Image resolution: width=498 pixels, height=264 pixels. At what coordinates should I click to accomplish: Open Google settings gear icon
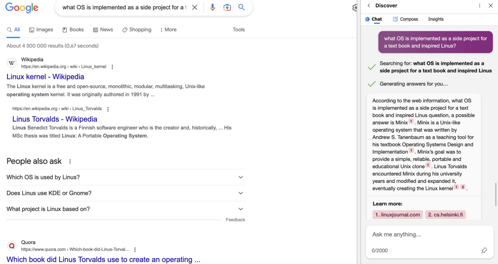click(355, 8)
